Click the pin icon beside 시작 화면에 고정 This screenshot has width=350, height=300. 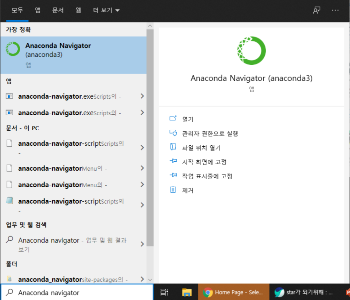(x=173, y=161)
